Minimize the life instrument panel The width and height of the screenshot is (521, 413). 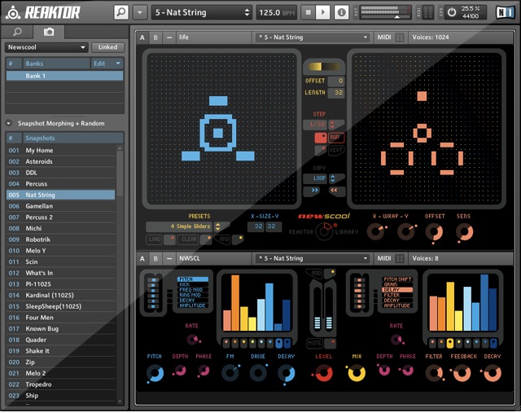[x=169, y=37]
